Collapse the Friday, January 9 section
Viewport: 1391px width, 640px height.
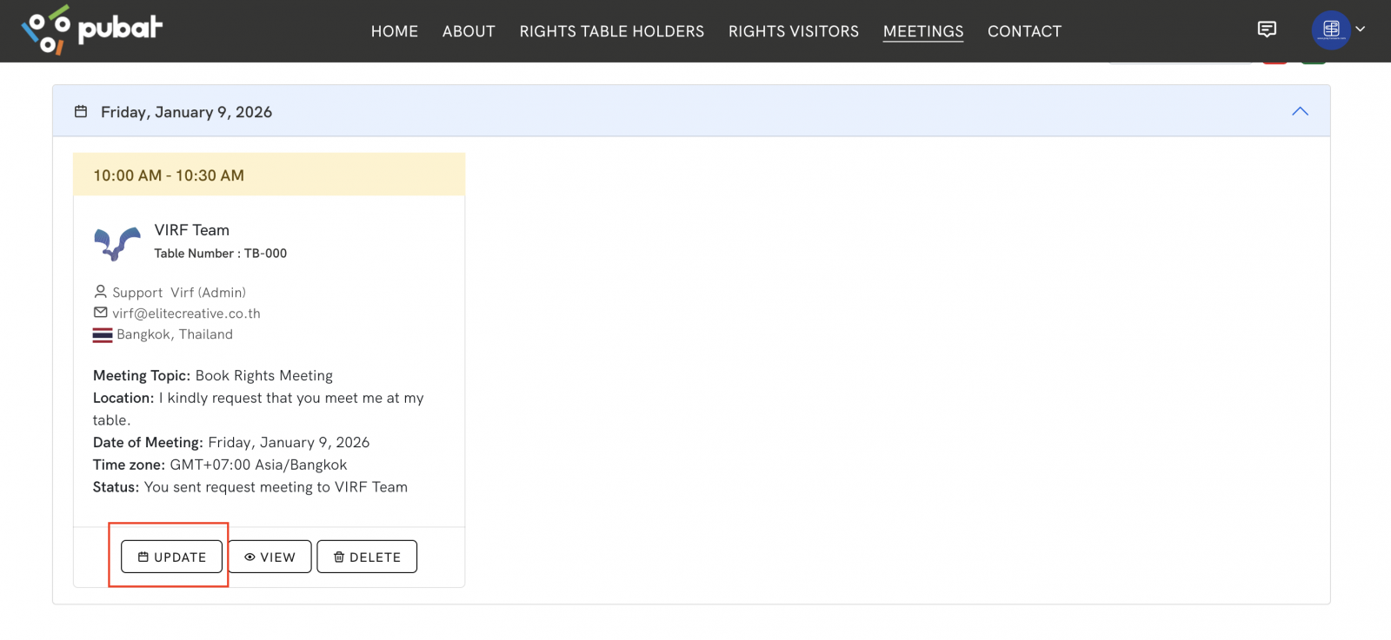tap(1300, 111)
